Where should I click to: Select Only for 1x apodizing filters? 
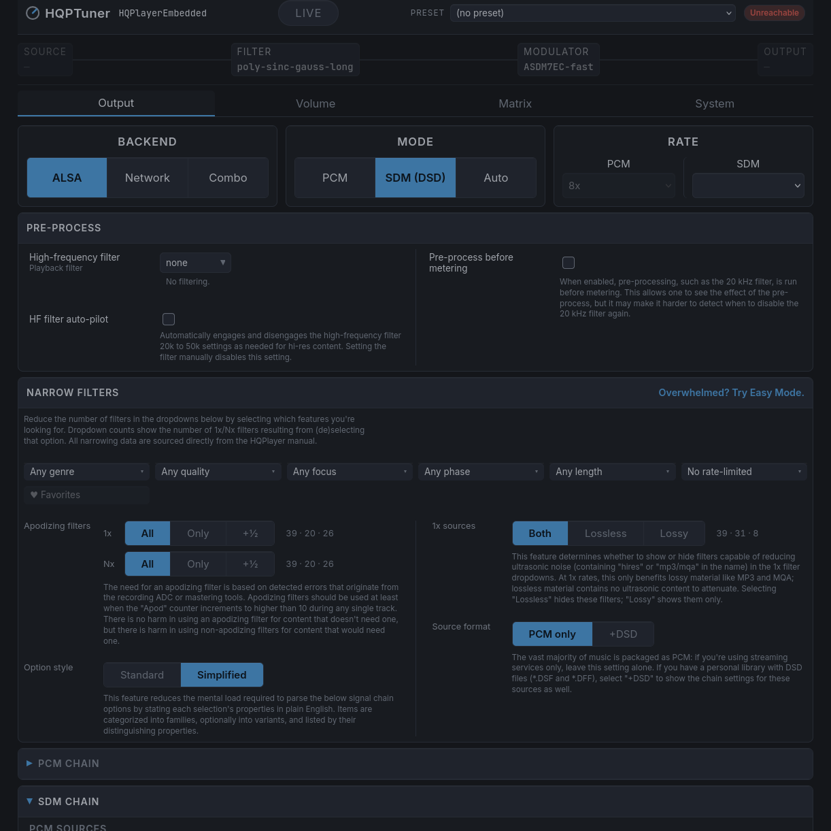point(198,534)
